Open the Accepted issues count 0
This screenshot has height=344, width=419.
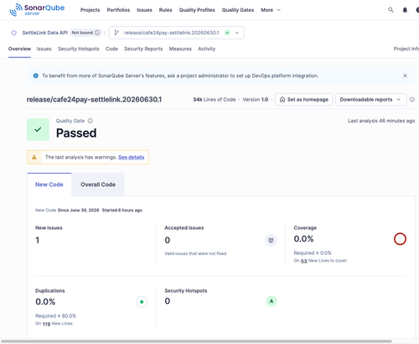pyautogui.click(x=167, y=240)
